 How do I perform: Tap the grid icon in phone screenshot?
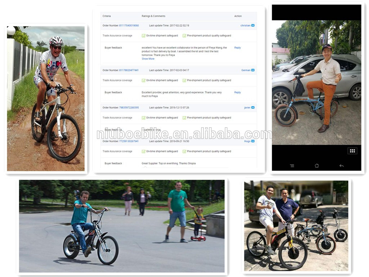[x=352, y=151]
